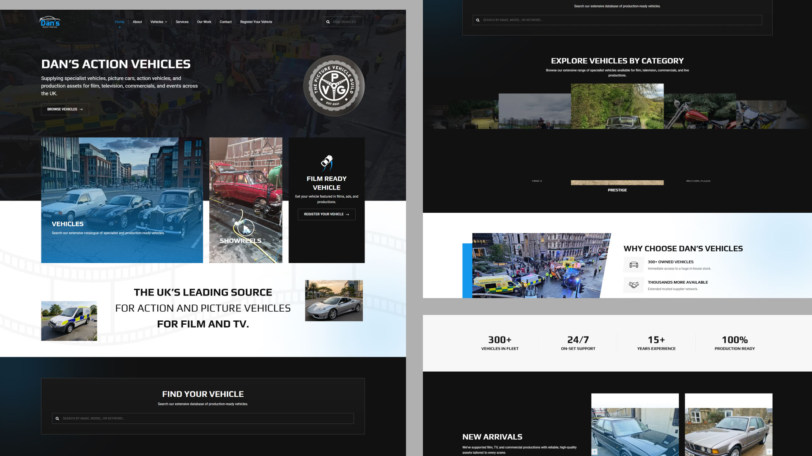
Task: Click the Why Choose Dan's Vehicles heading
Action: tap(683, 249)
